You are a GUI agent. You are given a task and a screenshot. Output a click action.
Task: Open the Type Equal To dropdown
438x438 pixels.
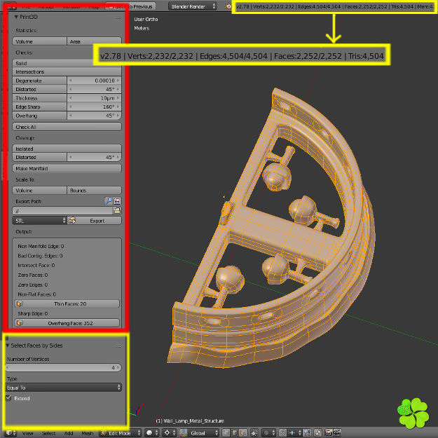64,388
